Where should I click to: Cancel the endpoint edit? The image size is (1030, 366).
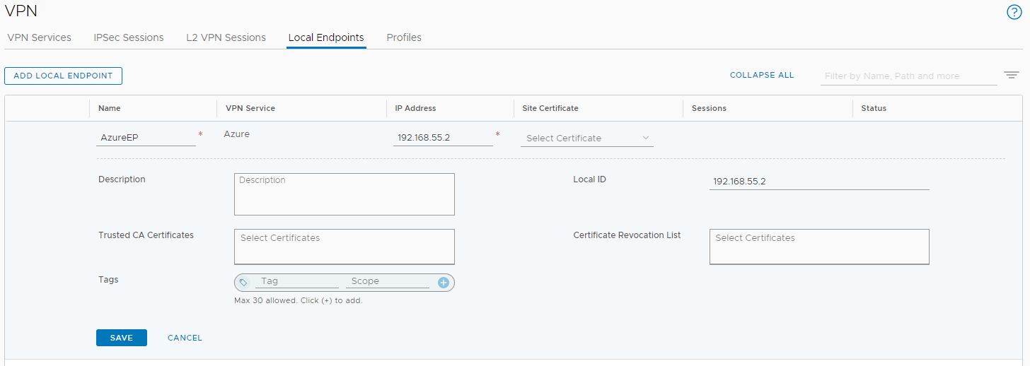(185, 338)
